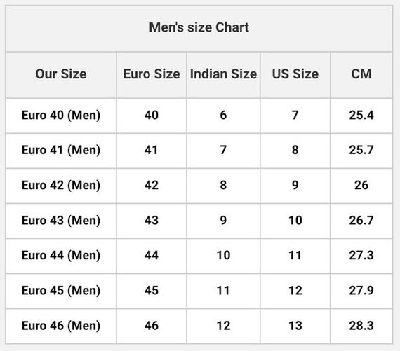The width and height of the screenshot is (400, 351).
Task: Click the Euro 46 (Men) row label
Action: tap(61, 326)
